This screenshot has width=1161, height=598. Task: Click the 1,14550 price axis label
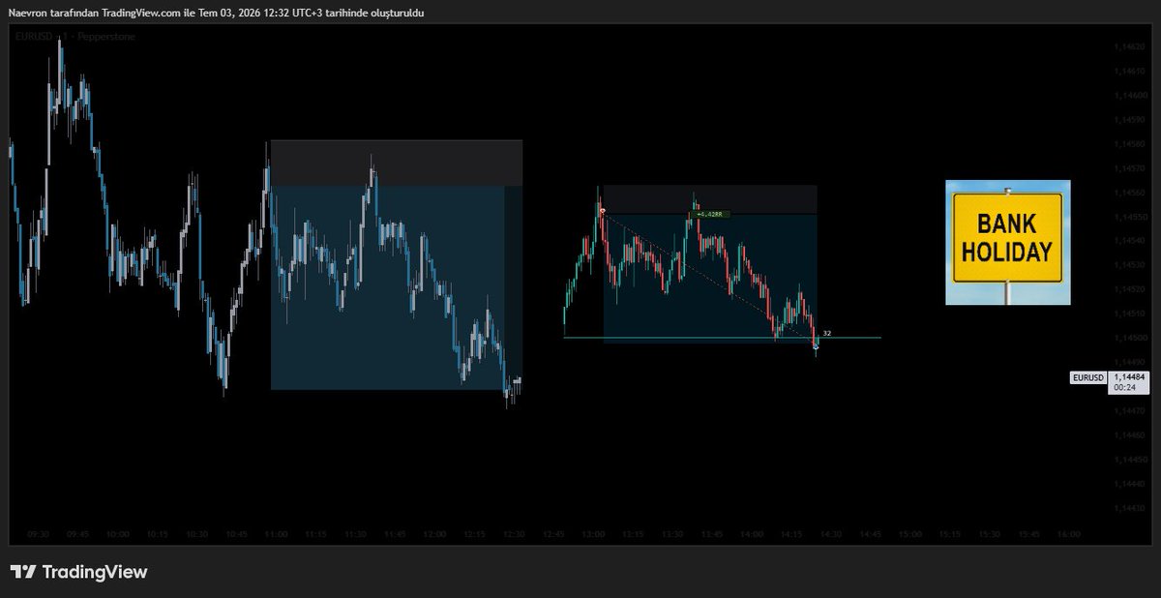[1130, 217]
